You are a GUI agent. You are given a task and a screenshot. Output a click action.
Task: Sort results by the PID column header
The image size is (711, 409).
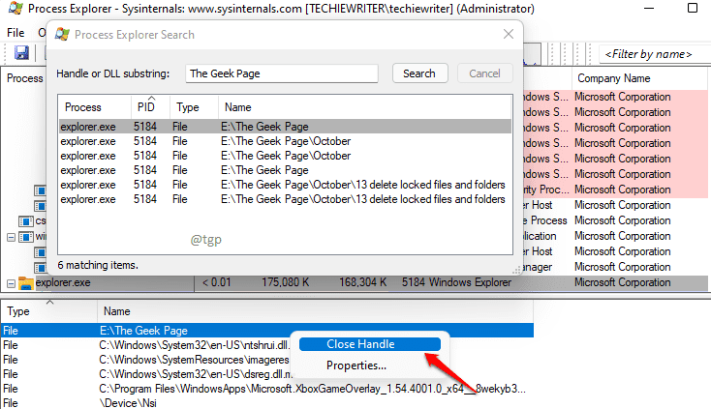click(x=150, y=107)
